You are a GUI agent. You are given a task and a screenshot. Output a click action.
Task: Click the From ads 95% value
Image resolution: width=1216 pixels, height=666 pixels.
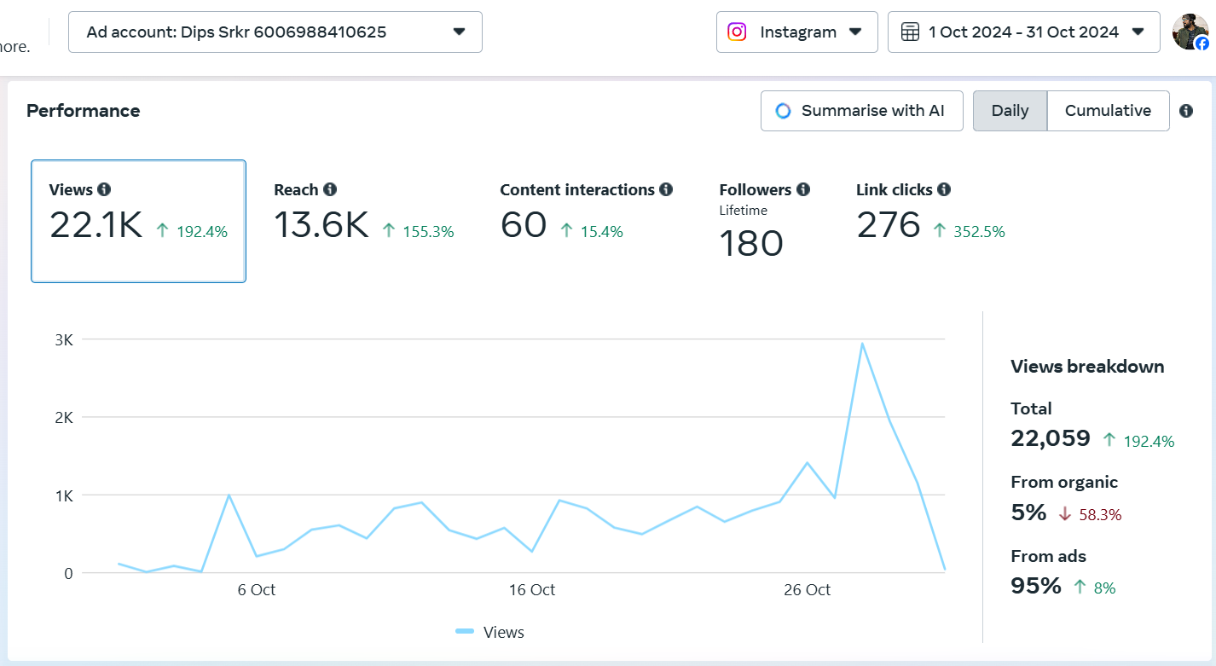[x=1036, y=587]
